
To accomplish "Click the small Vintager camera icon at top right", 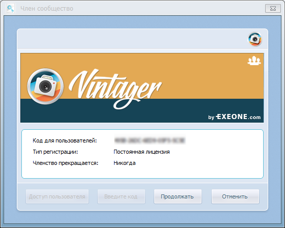I will (255, 39).
